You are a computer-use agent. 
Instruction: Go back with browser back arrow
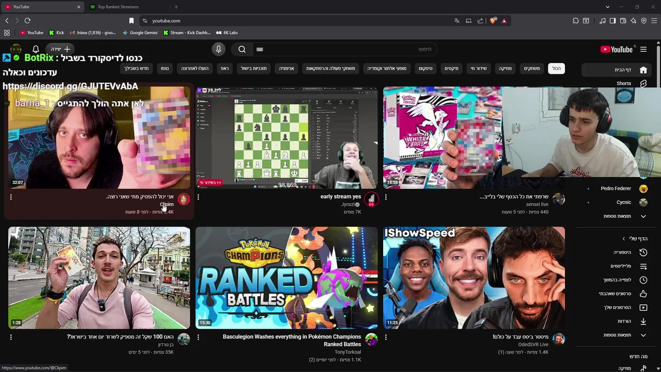click(x=7, y=21)
